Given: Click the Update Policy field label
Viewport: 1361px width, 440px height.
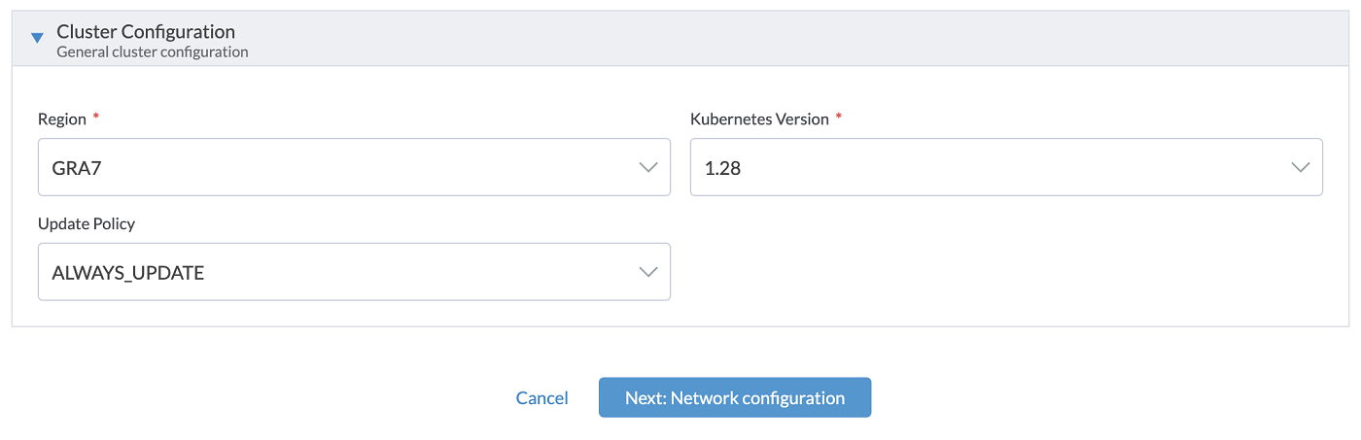Looking at the screenshot, I should (87, 223).
